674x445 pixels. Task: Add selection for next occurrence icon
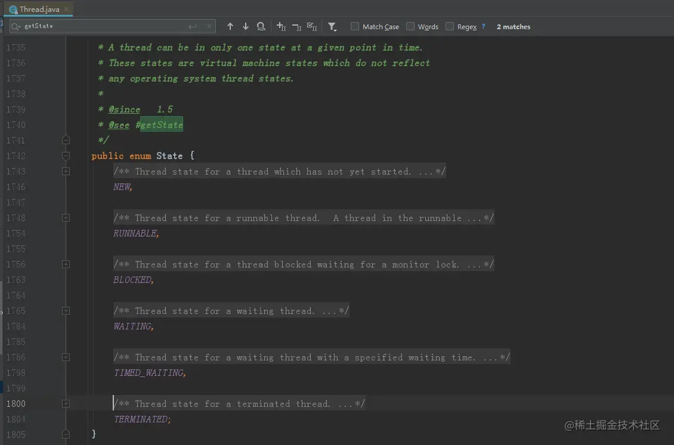coord(281,27)
